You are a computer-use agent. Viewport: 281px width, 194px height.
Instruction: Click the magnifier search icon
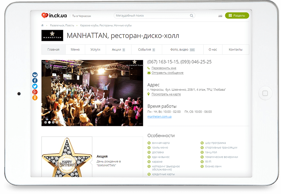click(191, 16)
